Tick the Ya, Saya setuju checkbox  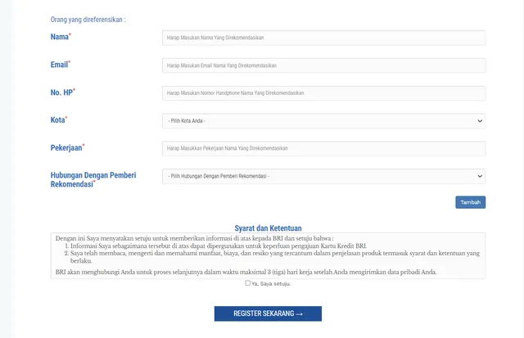pos(248,283)
